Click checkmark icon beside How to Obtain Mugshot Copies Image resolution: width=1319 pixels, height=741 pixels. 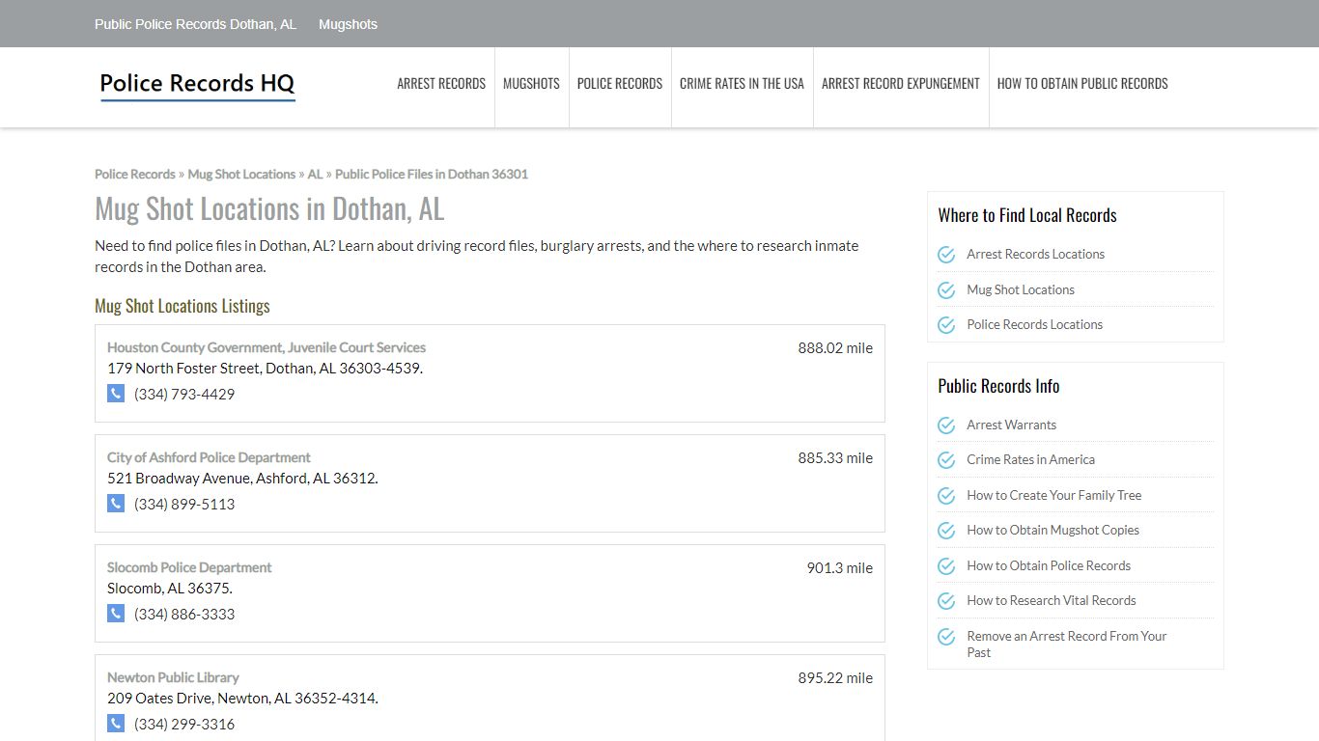tap(946, 531)
